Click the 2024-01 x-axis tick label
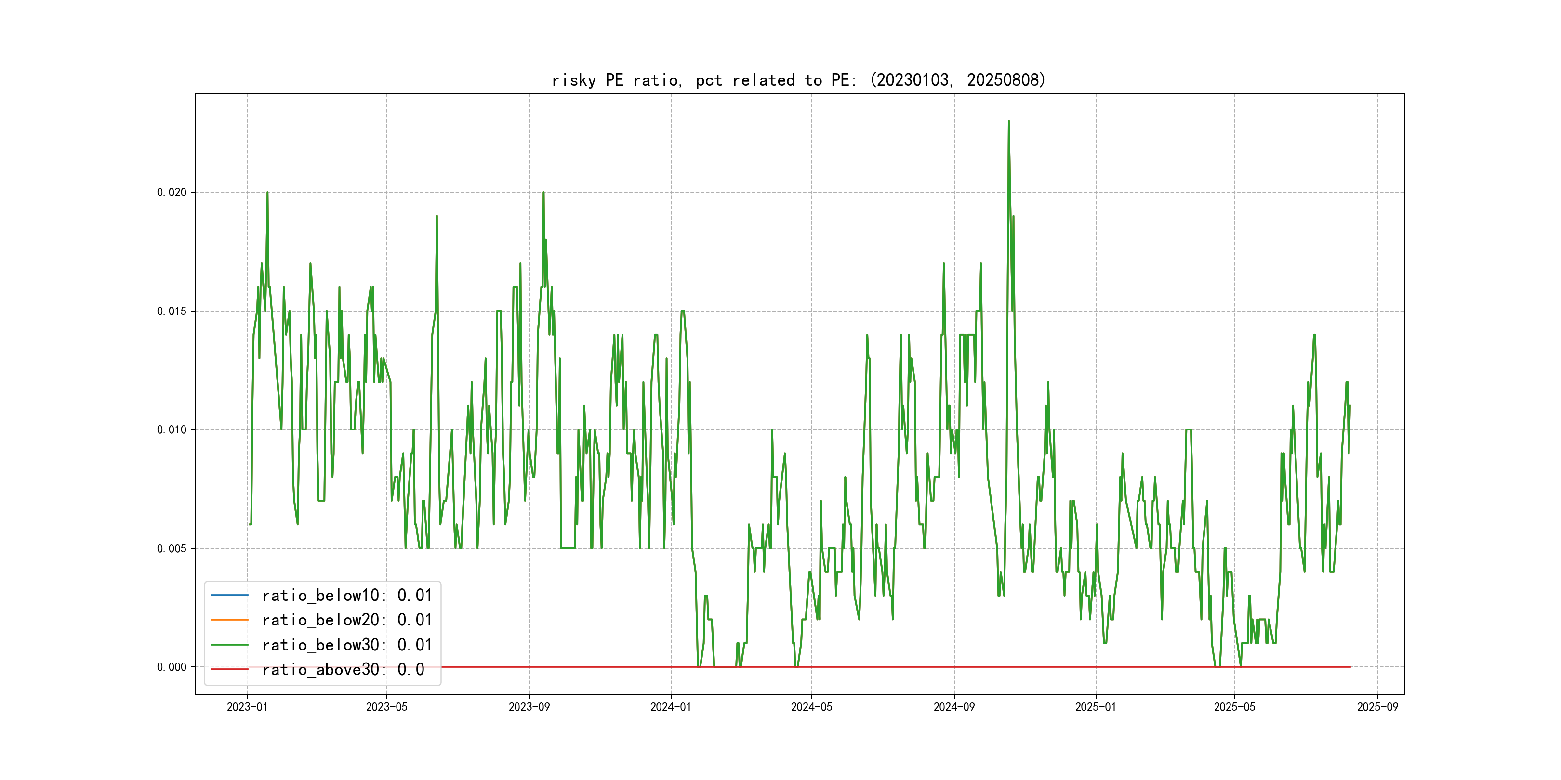 [x=670, y=707]
